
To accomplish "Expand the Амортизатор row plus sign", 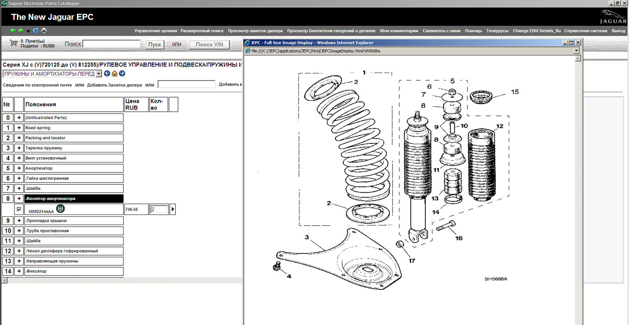I will [x=19, y=168].
